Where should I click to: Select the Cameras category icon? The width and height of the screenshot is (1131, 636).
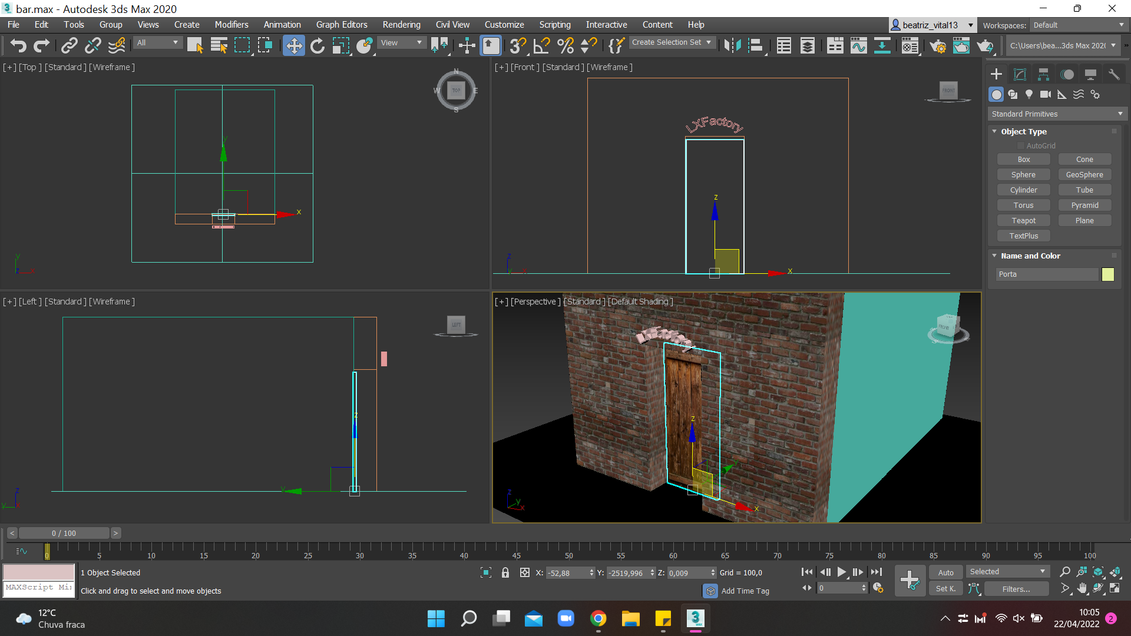[1046, 94]
